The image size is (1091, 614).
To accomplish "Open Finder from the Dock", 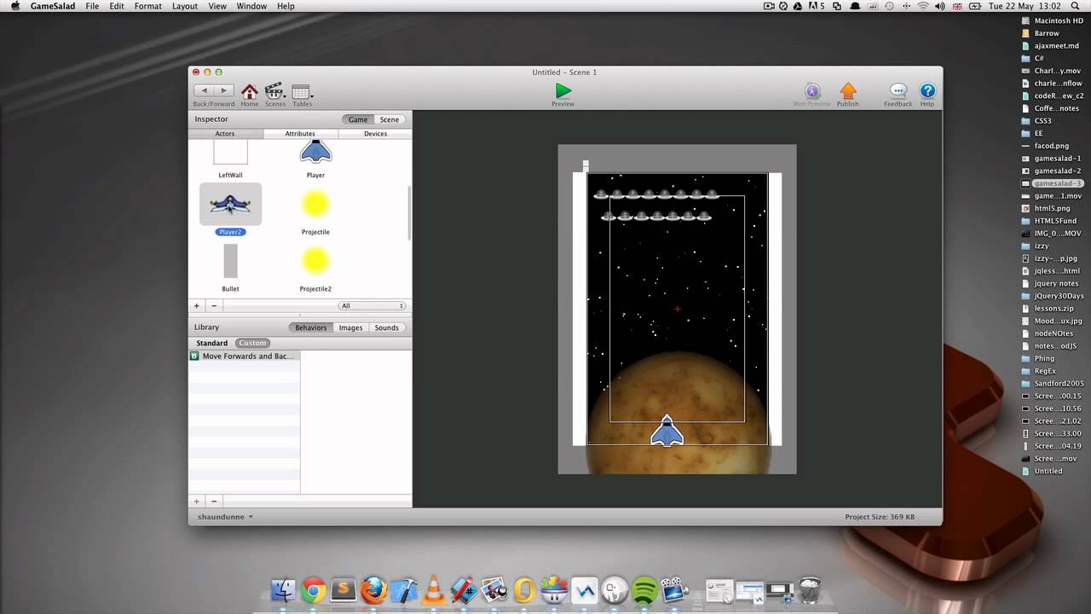I will tap(282, 590).
